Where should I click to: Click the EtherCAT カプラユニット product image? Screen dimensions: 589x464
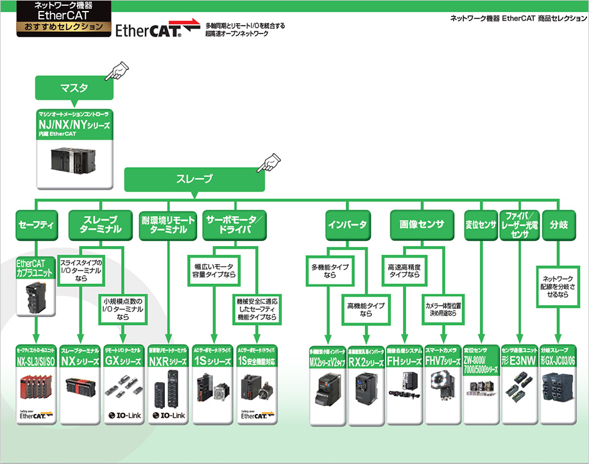coord(36,297)
